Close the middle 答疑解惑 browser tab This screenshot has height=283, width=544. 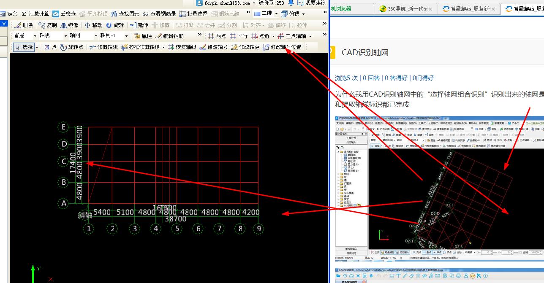494,8
